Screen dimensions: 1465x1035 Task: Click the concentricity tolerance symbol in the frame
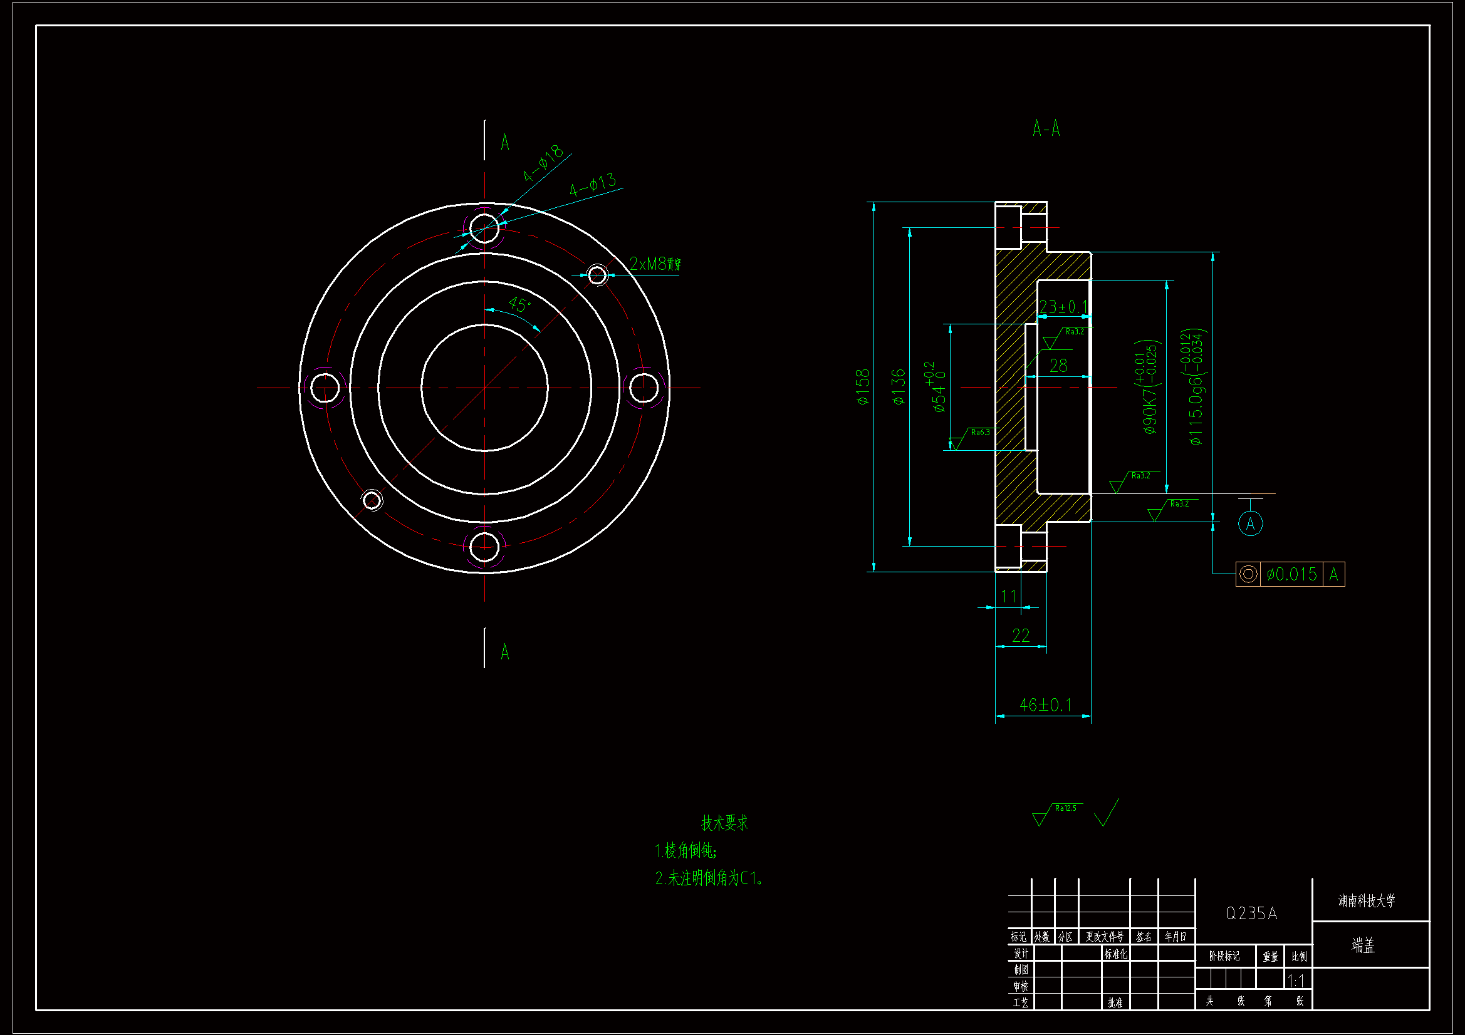tap(1248, 574)
